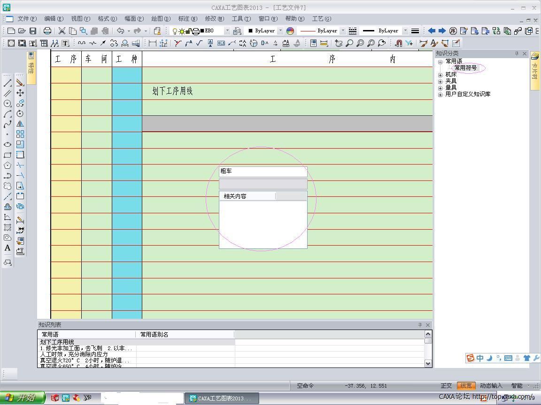Open the 文件 menu
The height and width of the screenshot is (405, 541).
click(x=26, y=19)
